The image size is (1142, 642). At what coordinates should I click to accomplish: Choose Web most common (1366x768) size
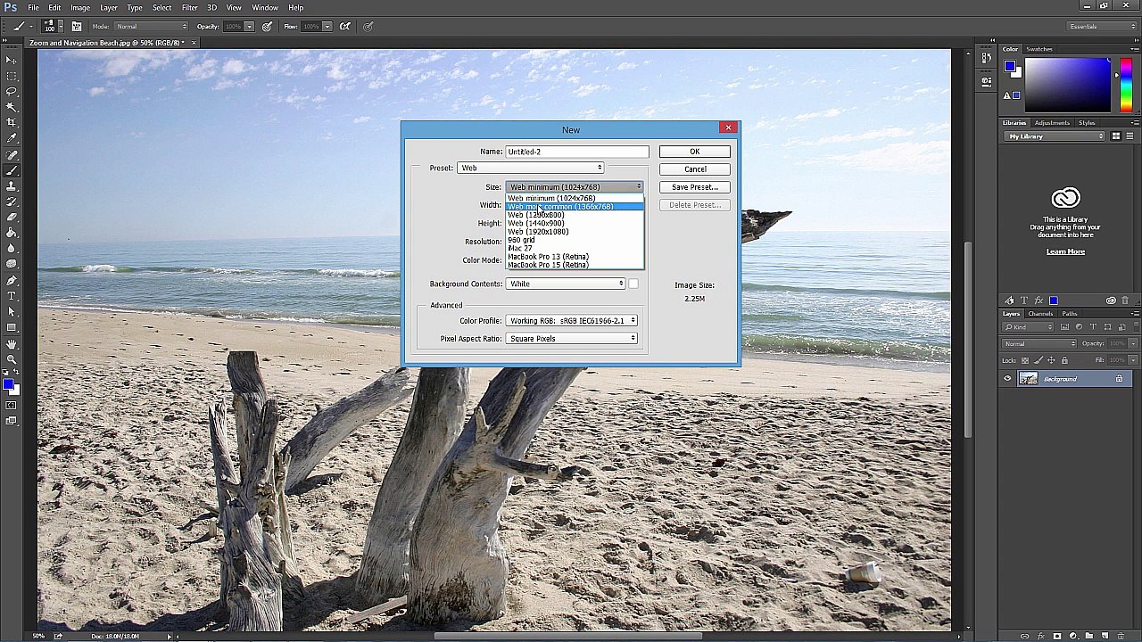click(575, 207)
